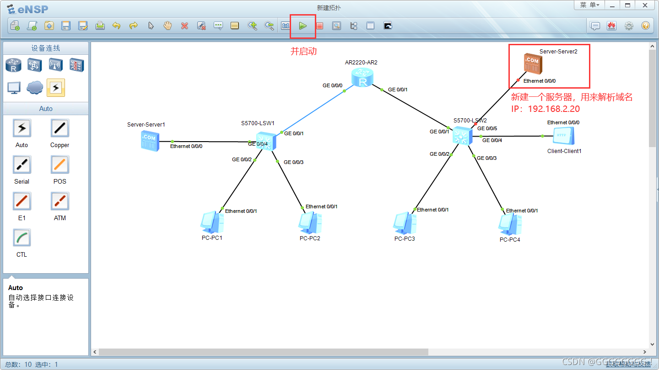Zoom out of the topology

pos(269,26)
